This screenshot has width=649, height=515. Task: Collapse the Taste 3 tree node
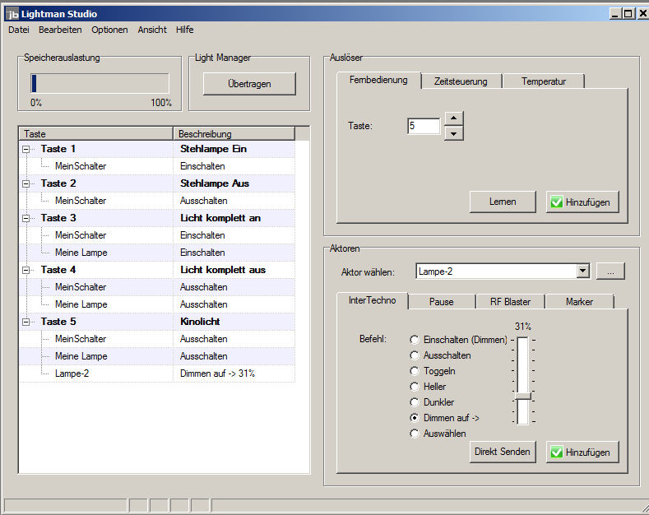pyautogui.click(x=25, y=218)
